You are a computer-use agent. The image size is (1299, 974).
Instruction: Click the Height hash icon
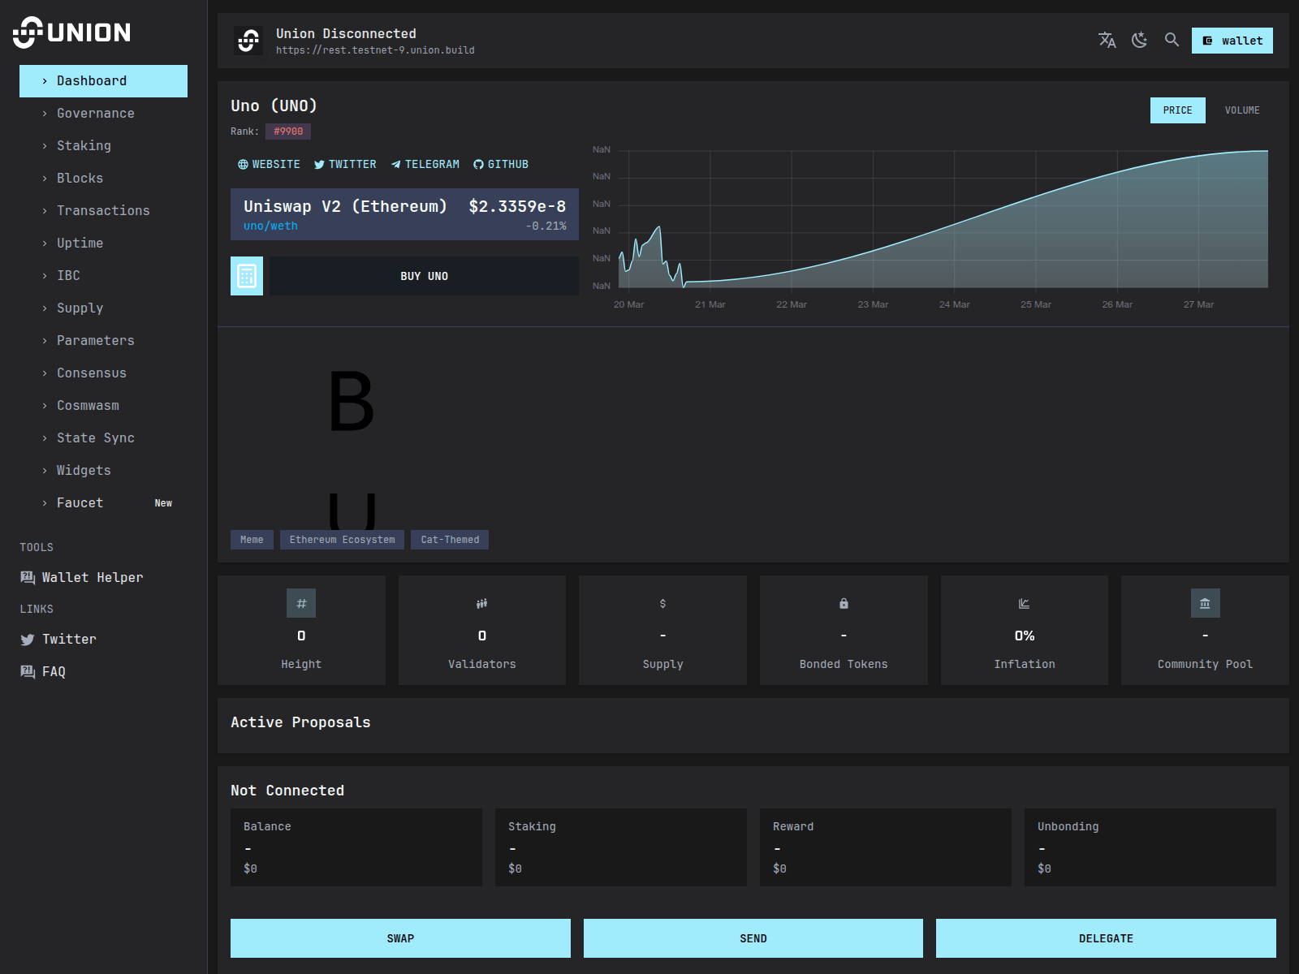coord(301,603)
